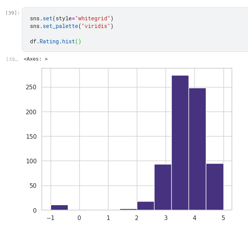248x230 pixels.
Task: Click the "whitegrid" string in the code
Action: [92, 18]
